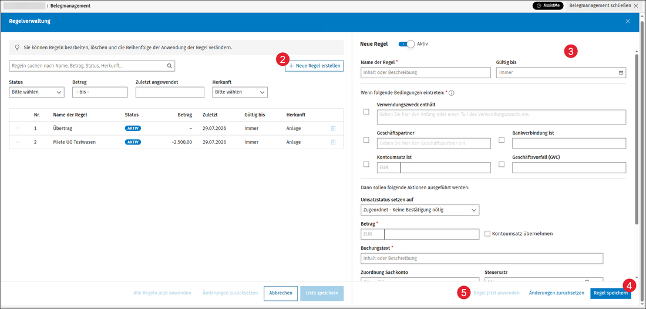Click the AKTIV badge of Miete UG Testwasen
Image resolution: width=646 pixels, height=309 pixels.
coord(133,142)
